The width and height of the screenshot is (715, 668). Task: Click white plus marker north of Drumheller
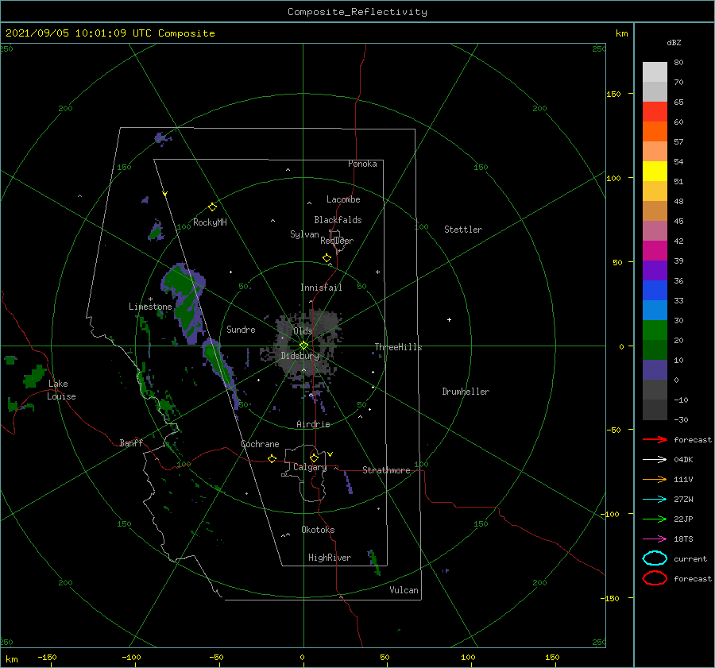(x=449, y=319)
